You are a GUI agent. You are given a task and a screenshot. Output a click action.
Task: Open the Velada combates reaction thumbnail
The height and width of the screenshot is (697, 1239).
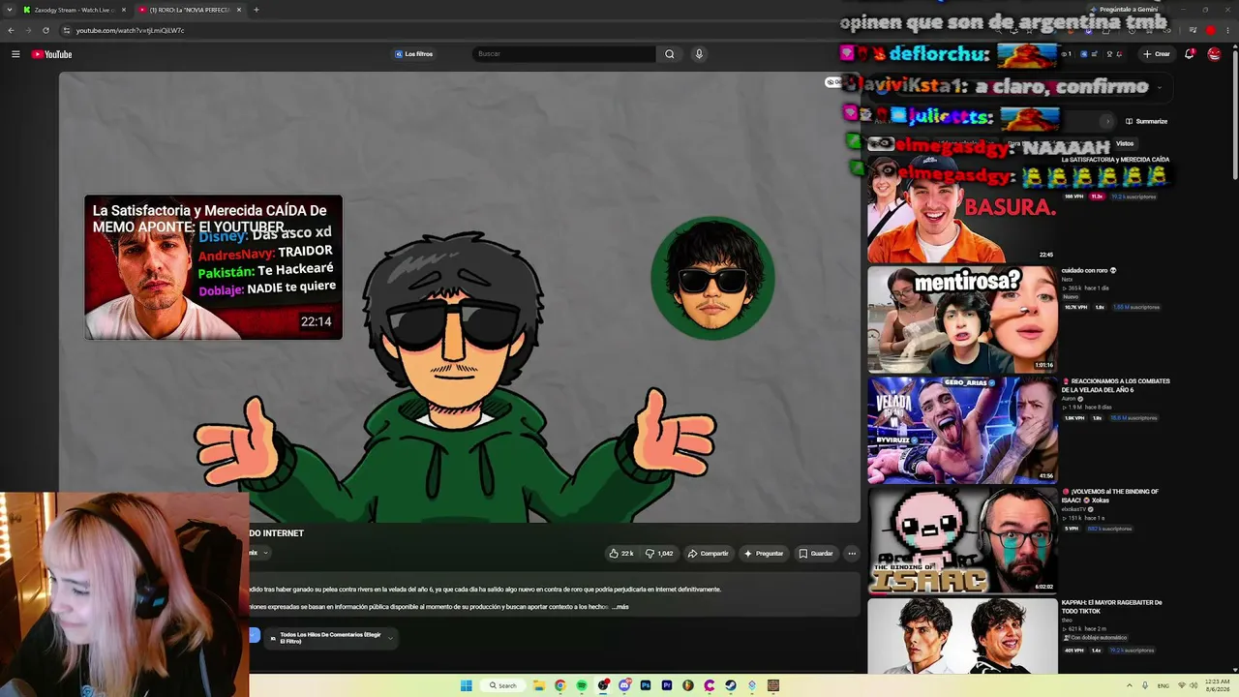pos(962,430)
